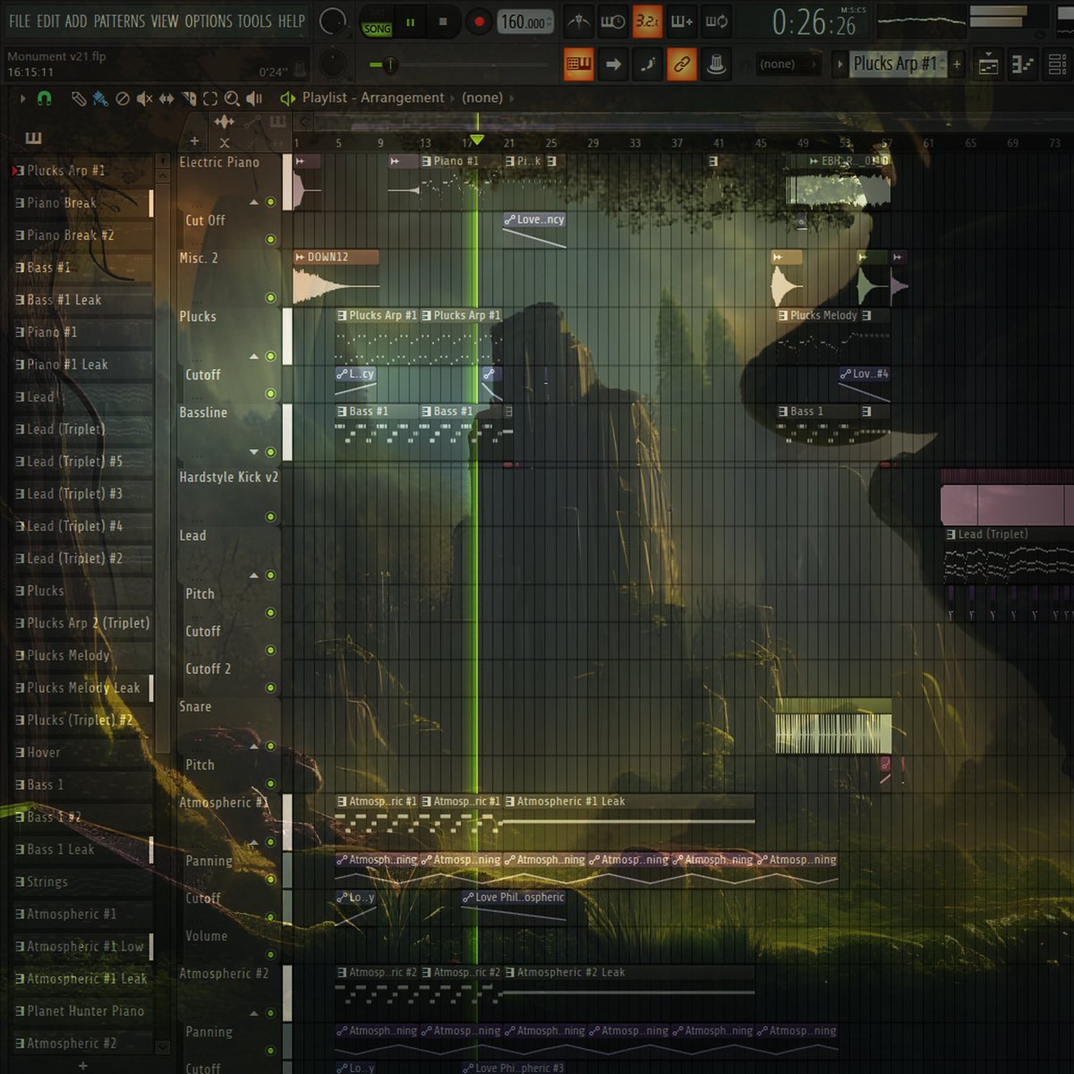Click the green playhead marker on timeline
The height and width of the screenshot is (1074, 1074).
(477, 140)
